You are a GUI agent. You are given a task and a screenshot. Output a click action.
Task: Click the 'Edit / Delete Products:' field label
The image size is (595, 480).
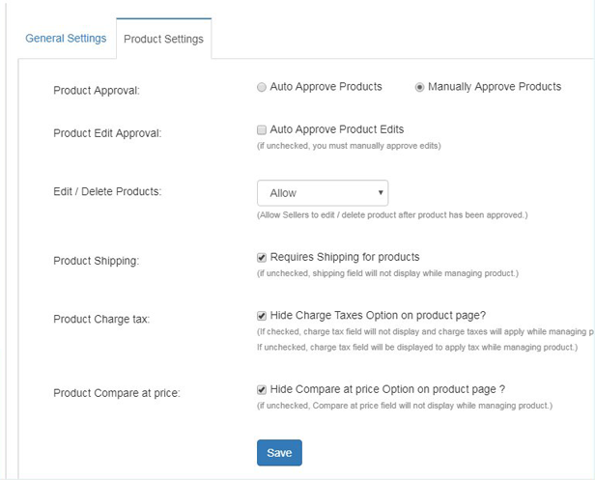(107, 191)
